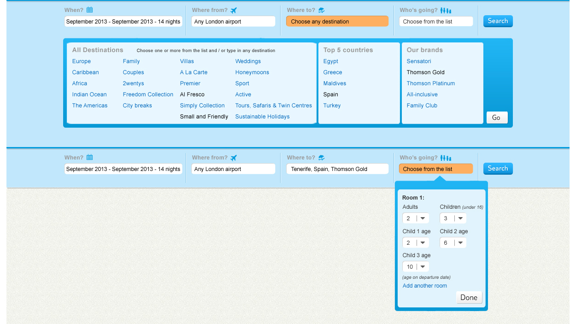This screenshot has height=324, width=576.
Task: Click the airplane icon in the lower Where from? row
Action: click(234, 158)
